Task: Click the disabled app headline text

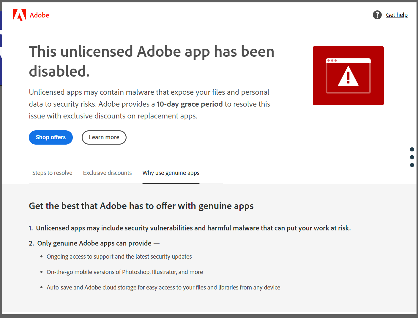Action: click(x=152, y=61)
